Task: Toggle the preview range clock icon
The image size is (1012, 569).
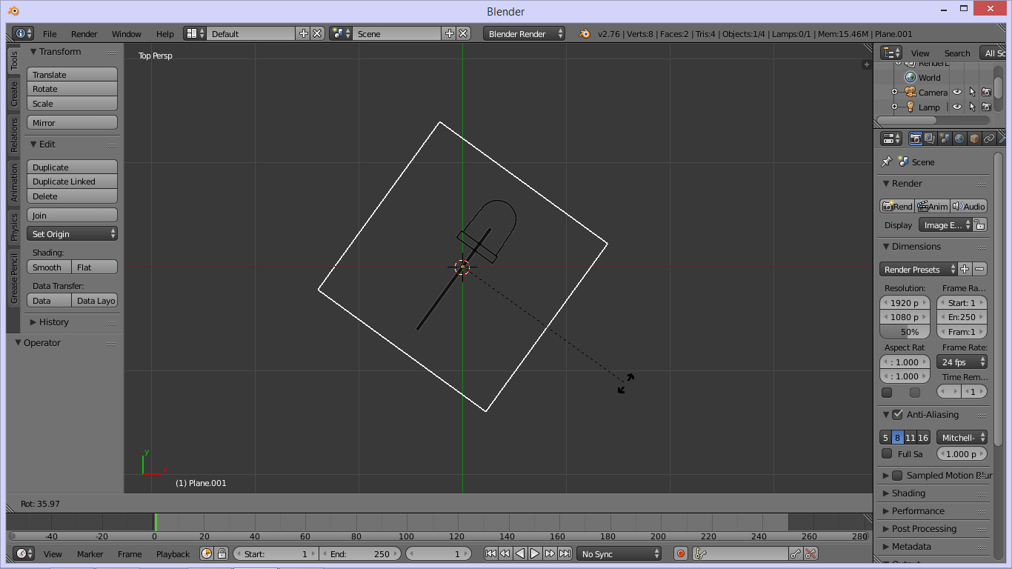Action: pos(207,553)
